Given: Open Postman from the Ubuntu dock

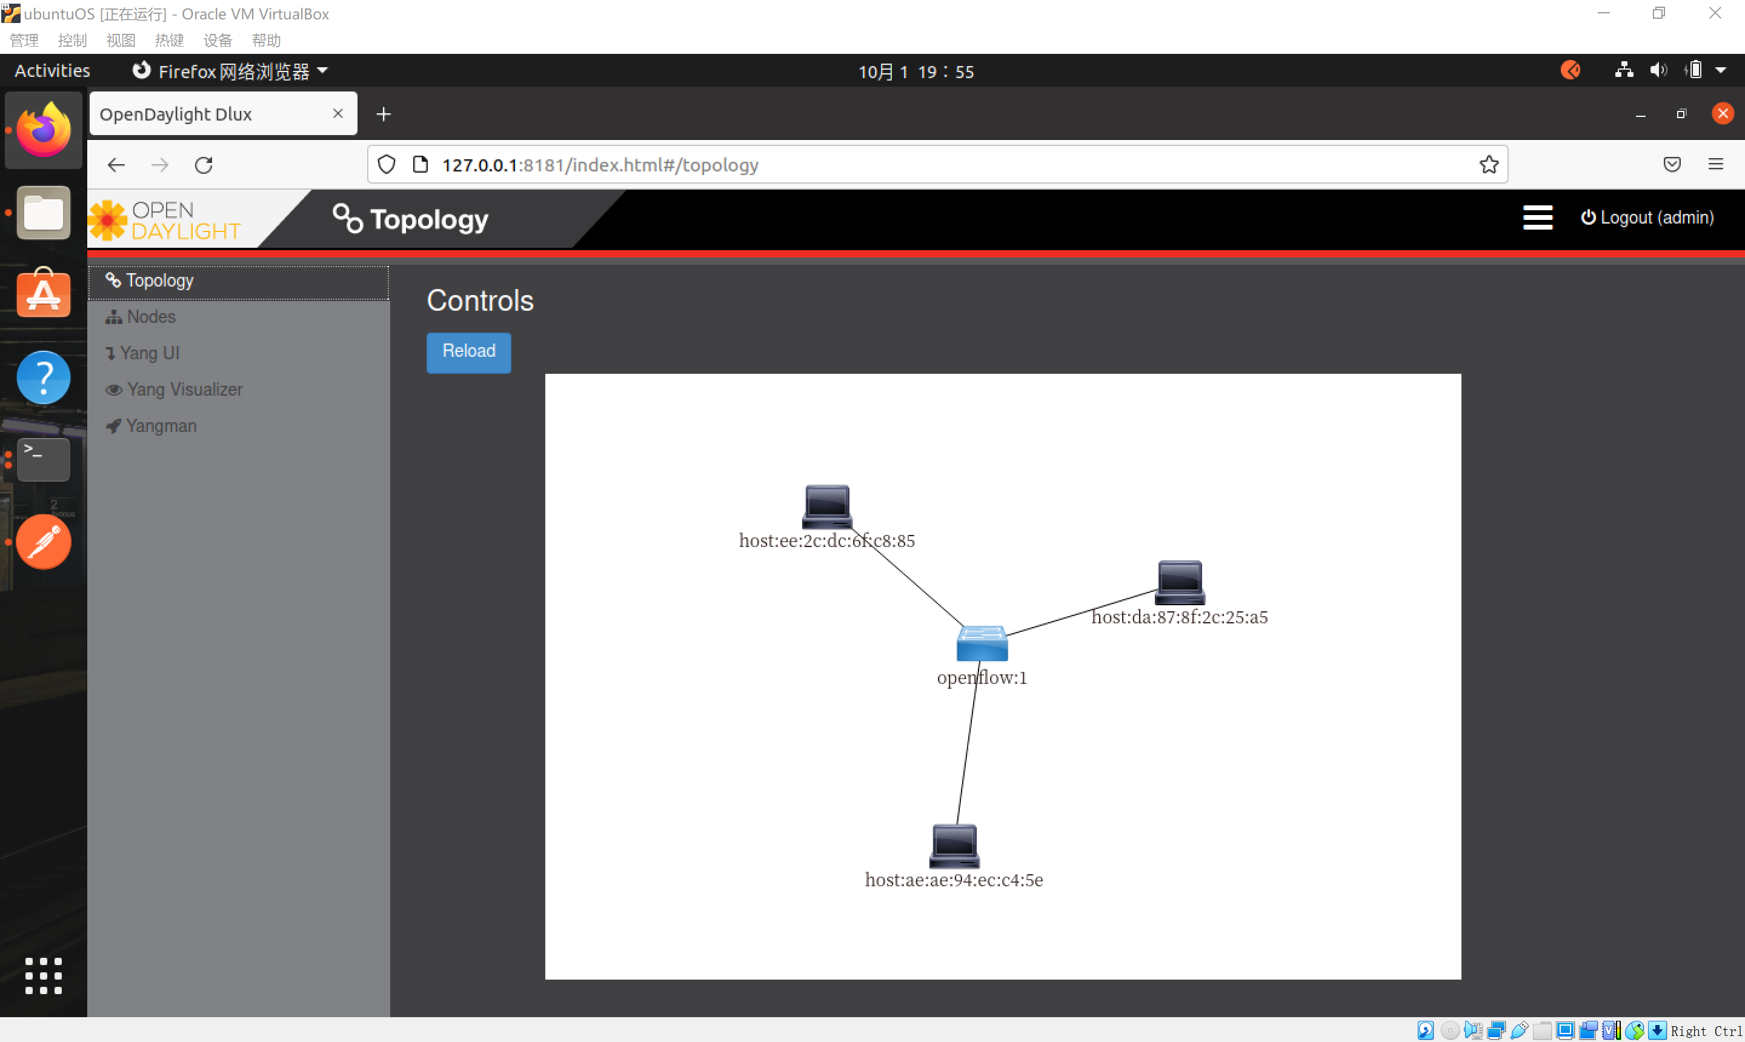Looking at the screenshot, I should 44,542.
